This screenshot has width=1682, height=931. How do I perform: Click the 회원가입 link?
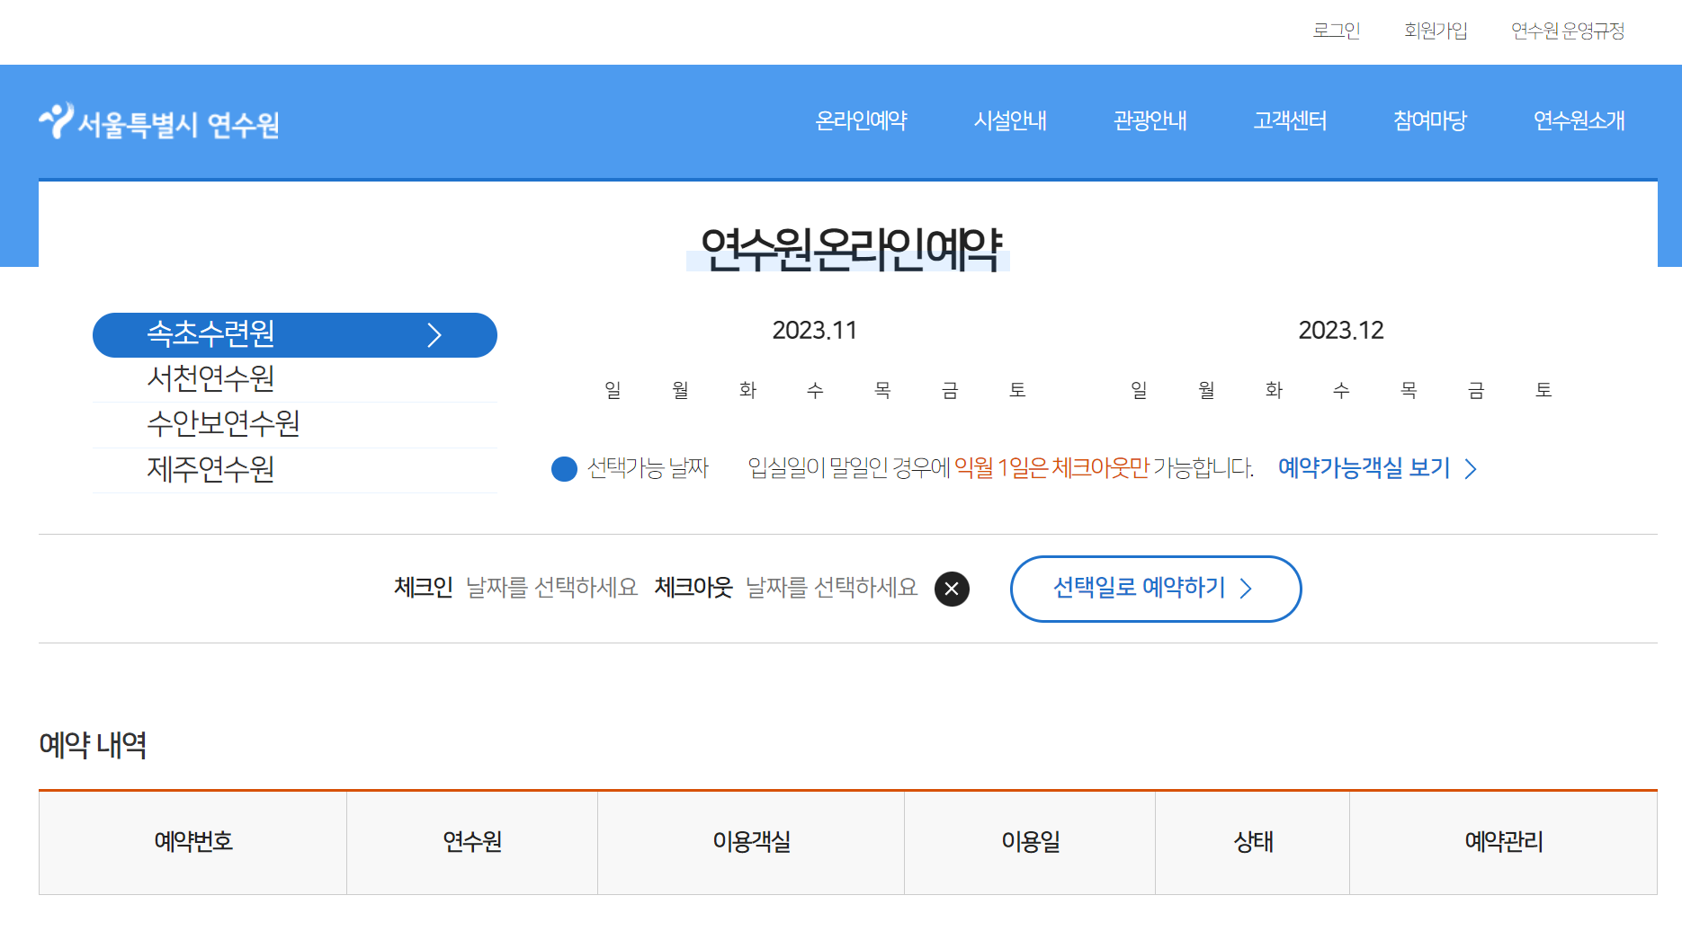click(x=1436, y=31)
